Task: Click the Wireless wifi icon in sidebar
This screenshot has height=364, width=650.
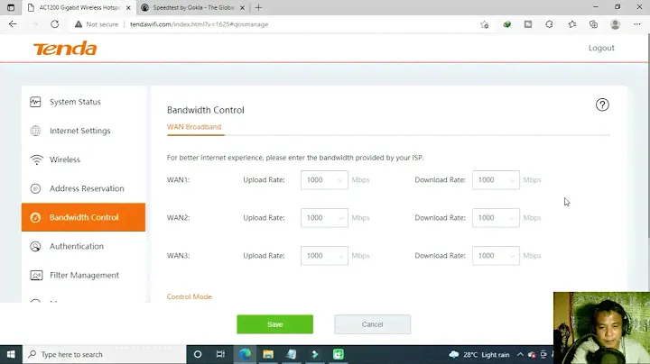Action: tap(35, 159)
